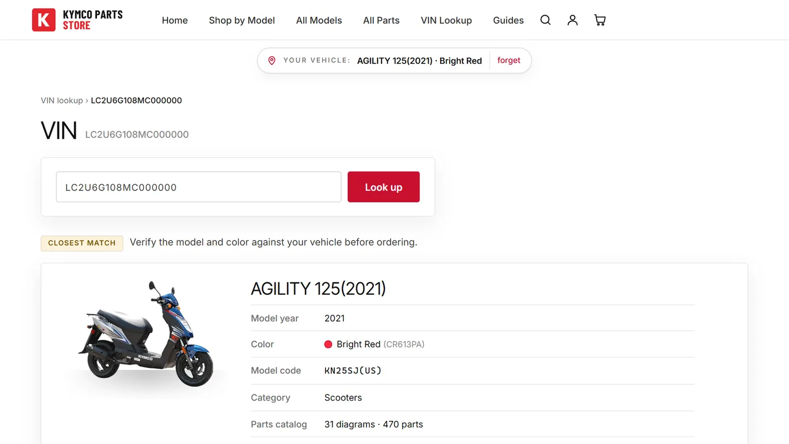Click the model code KN25SJ(US)
The width and height of the screenshot is (789, 444).
click(x=353, y=371)
